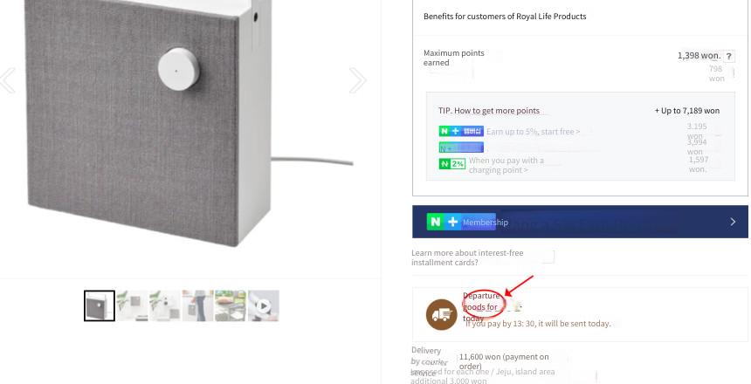Expand the Membership banner chevron arrow
Viewport: 751px width, 384px height.
coord(733,222)
